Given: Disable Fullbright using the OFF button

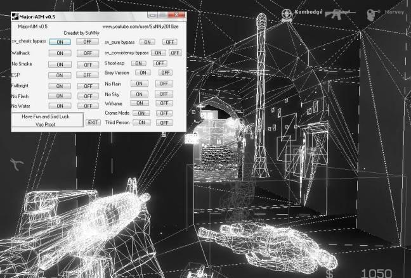Looking at the screenshot, I should click(88, 86).
